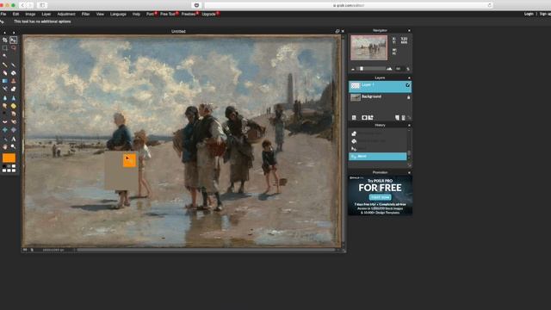Click the Navigator preview thumbnail
Viewport: 551px width, 310px height.
coord(368,47)
